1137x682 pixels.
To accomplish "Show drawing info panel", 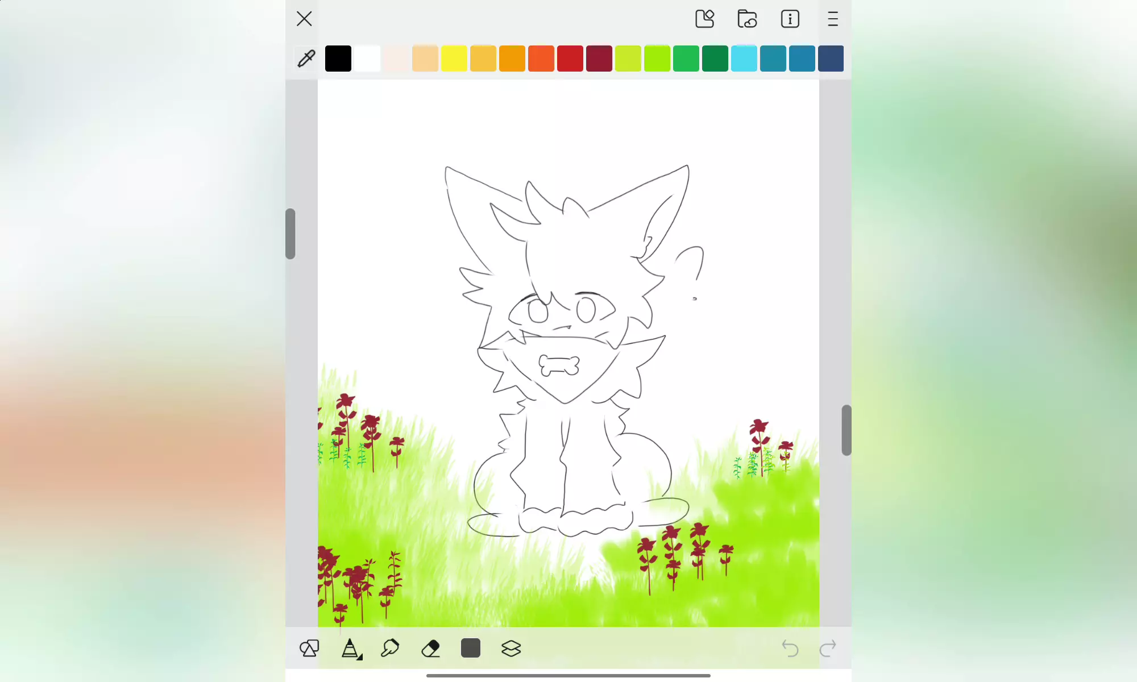I will click(790, 19).
